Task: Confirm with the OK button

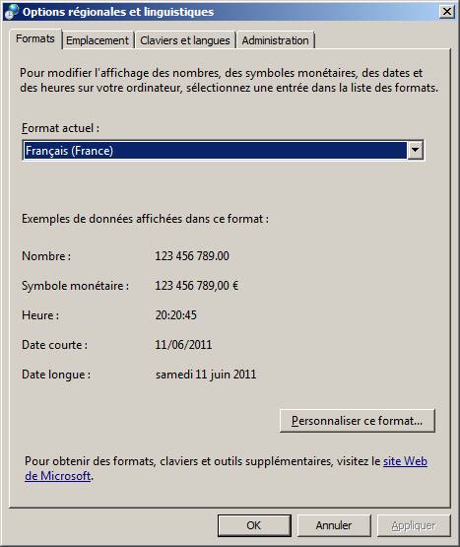Action: (254, 525)
